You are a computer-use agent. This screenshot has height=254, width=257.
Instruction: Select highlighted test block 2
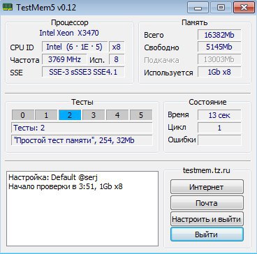(70, 115)
